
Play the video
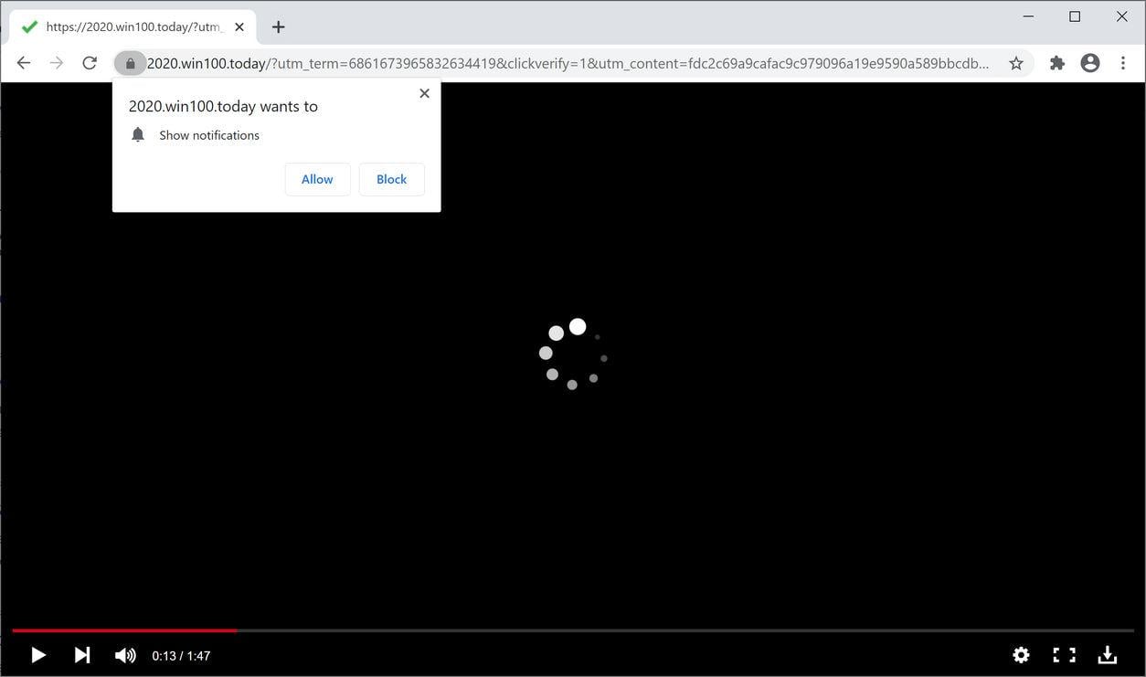[x=37, y=655]
